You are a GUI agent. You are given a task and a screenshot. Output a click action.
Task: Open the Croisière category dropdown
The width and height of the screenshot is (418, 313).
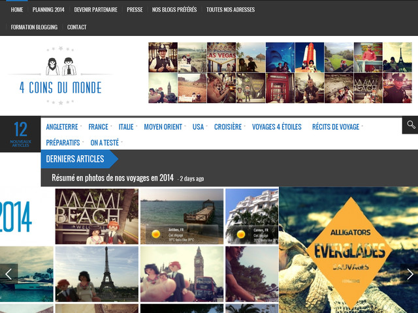point(228,127)
